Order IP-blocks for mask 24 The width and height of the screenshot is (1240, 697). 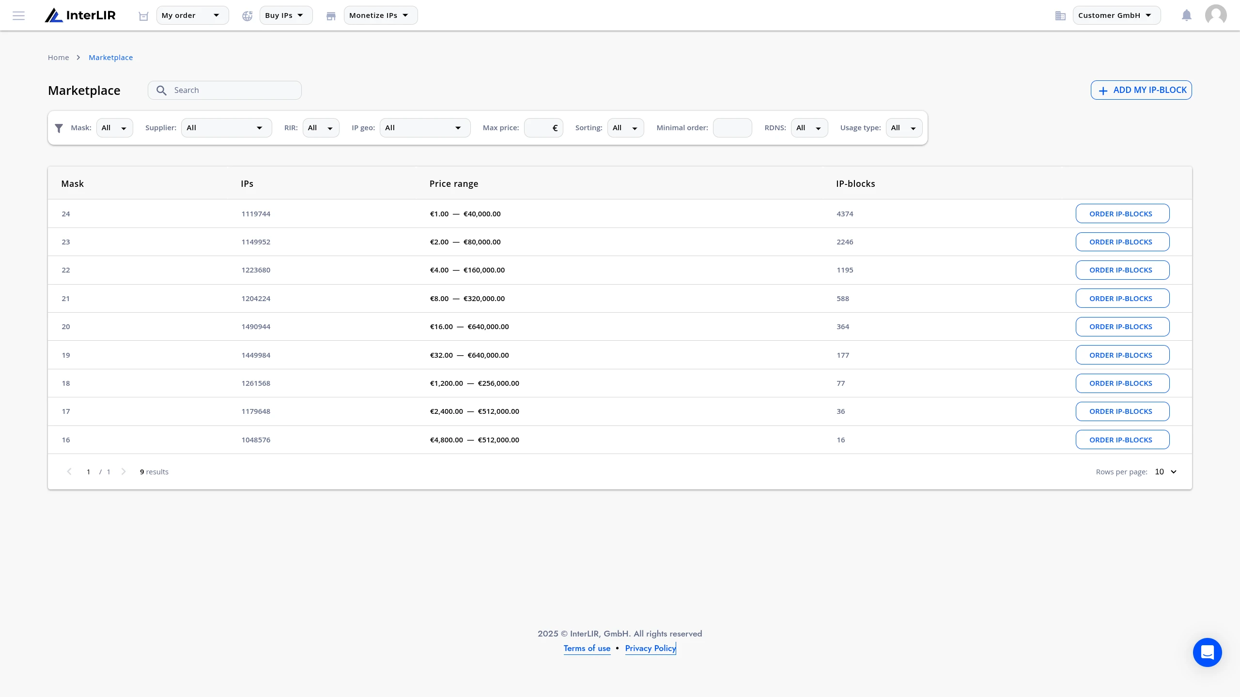1122,213
